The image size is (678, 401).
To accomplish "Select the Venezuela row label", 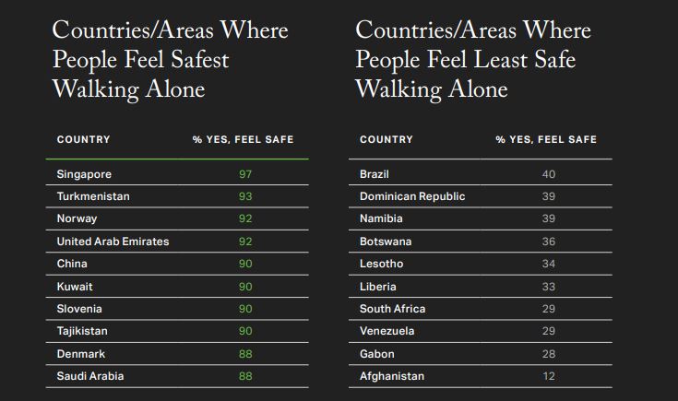I will click(x=387, y=331).
